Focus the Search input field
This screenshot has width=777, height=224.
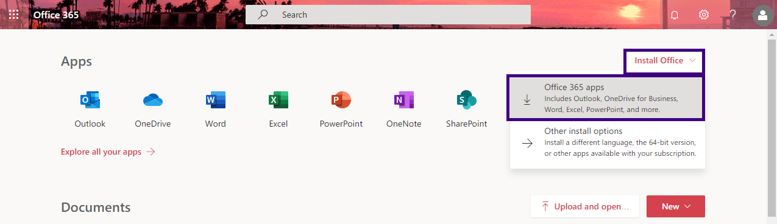[x=388, y=15]
